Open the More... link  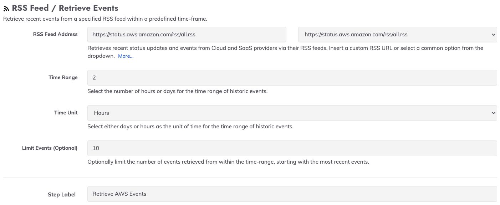coord(126,56)
